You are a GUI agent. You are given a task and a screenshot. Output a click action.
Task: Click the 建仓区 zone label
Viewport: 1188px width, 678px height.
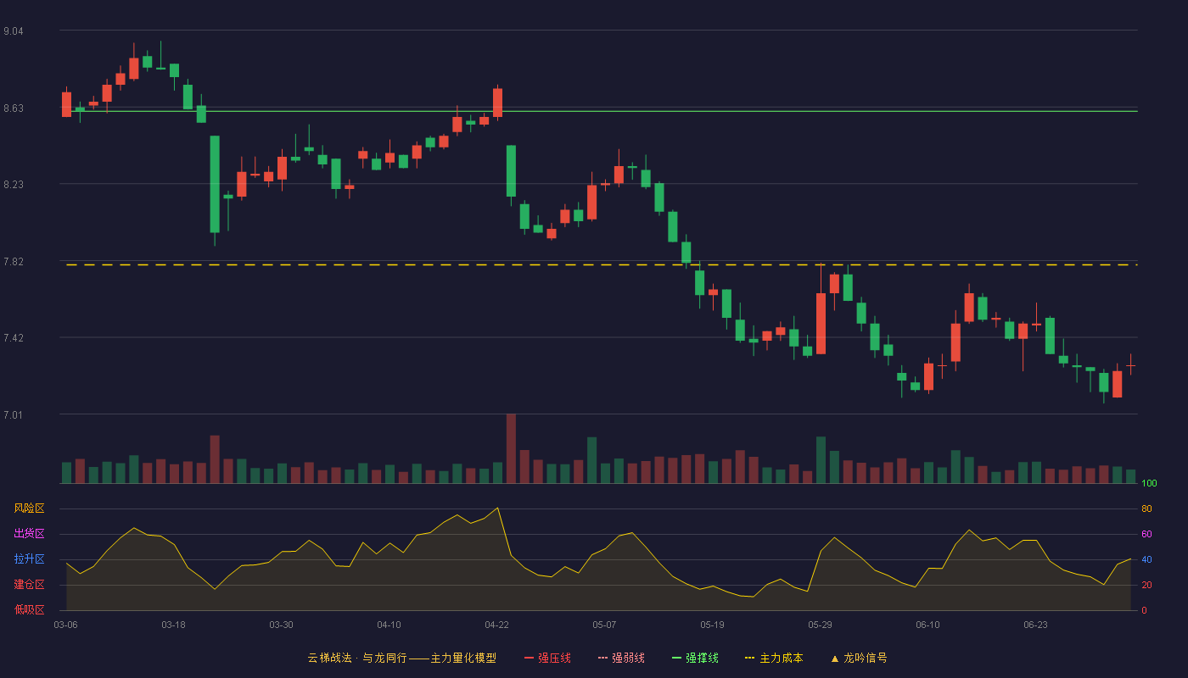coord(29,585)
